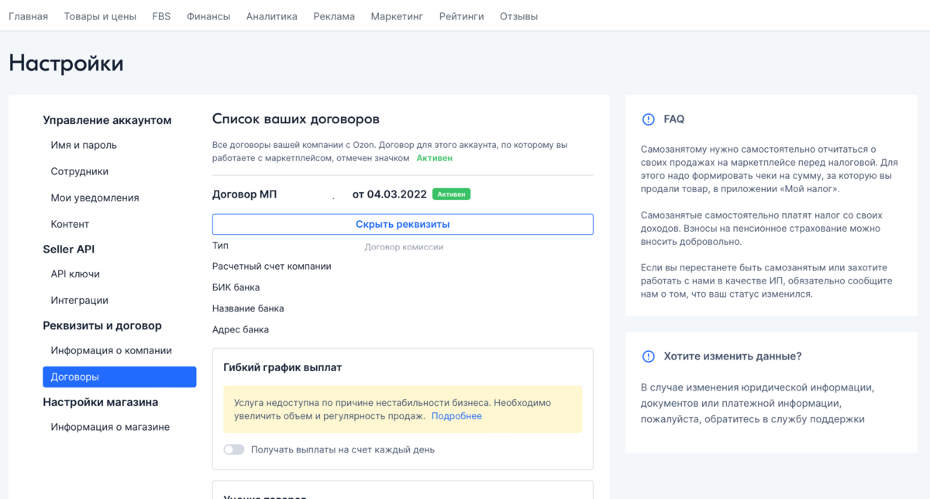Click the info icon beside «Хотите изменить данные?»

click(x=648, y=356)
